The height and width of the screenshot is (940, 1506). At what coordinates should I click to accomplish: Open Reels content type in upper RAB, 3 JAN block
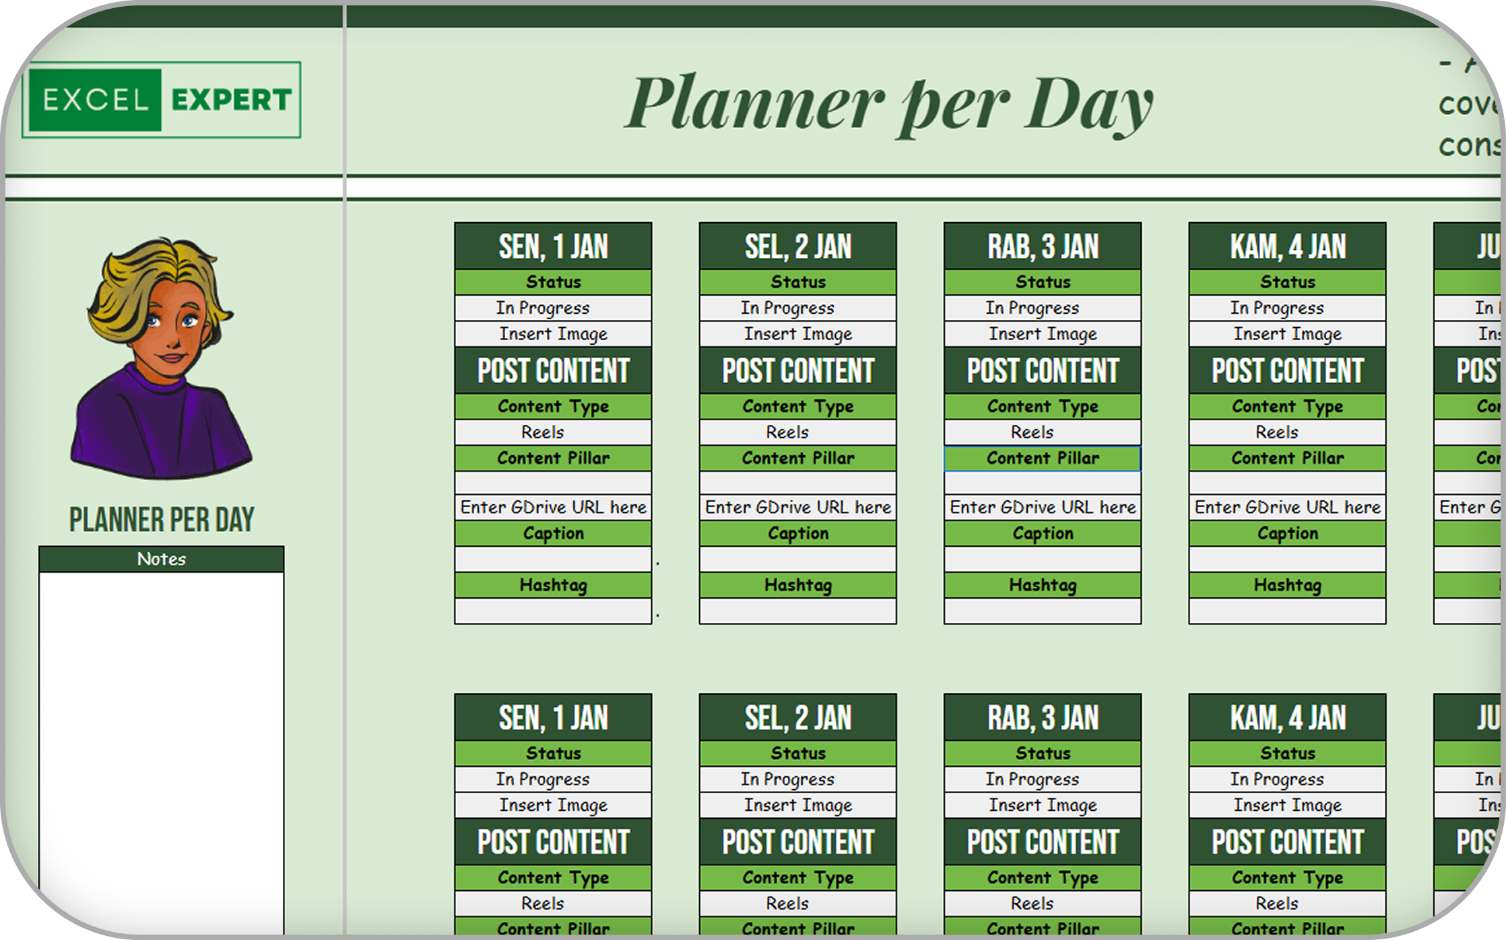pos(1042,432)
